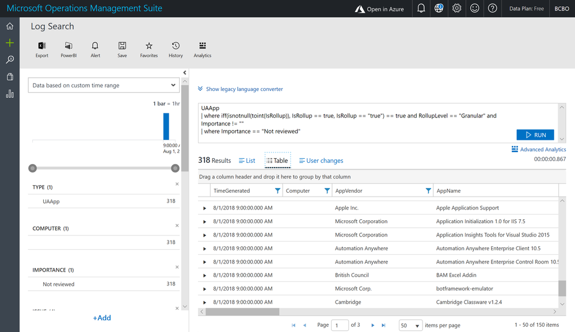Filter the AppVendor column
This screenshot has height=332, width=575.
(x=428, y=190)
